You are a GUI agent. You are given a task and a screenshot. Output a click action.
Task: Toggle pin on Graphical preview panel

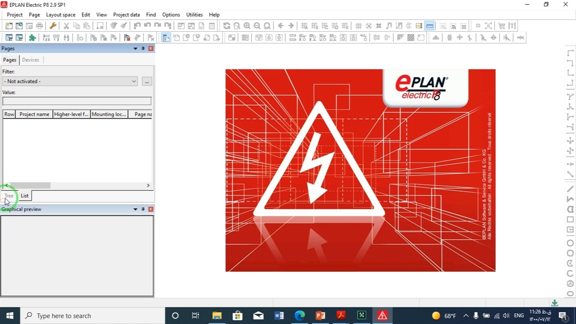tap(143, 209)
